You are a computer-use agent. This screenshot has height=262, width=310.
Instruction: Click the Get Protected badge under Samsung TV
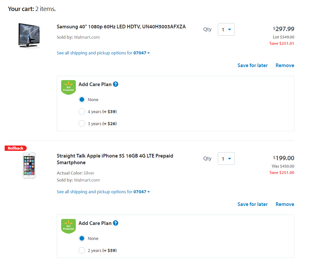click(68, 87)
